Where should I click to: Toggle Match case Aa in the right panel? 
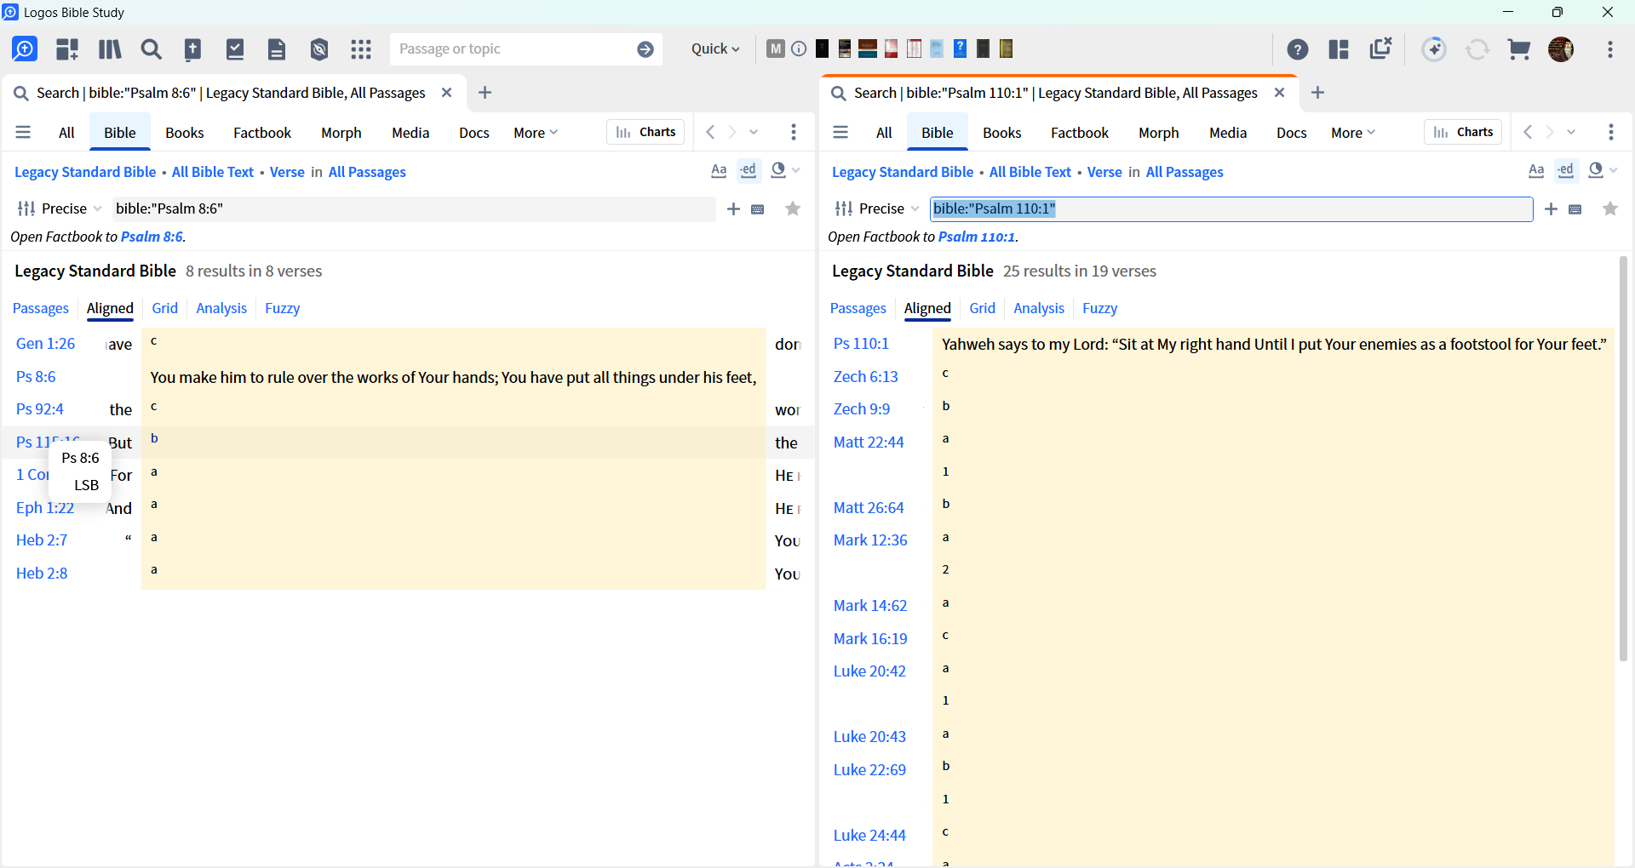[x=1536, y=171]
